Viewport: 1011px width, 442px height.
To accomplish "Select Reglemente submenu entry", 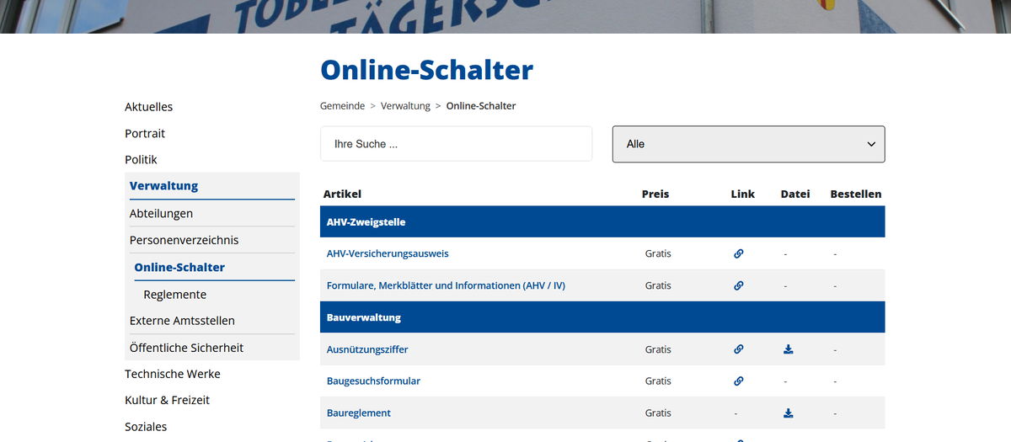I will 174,295.
